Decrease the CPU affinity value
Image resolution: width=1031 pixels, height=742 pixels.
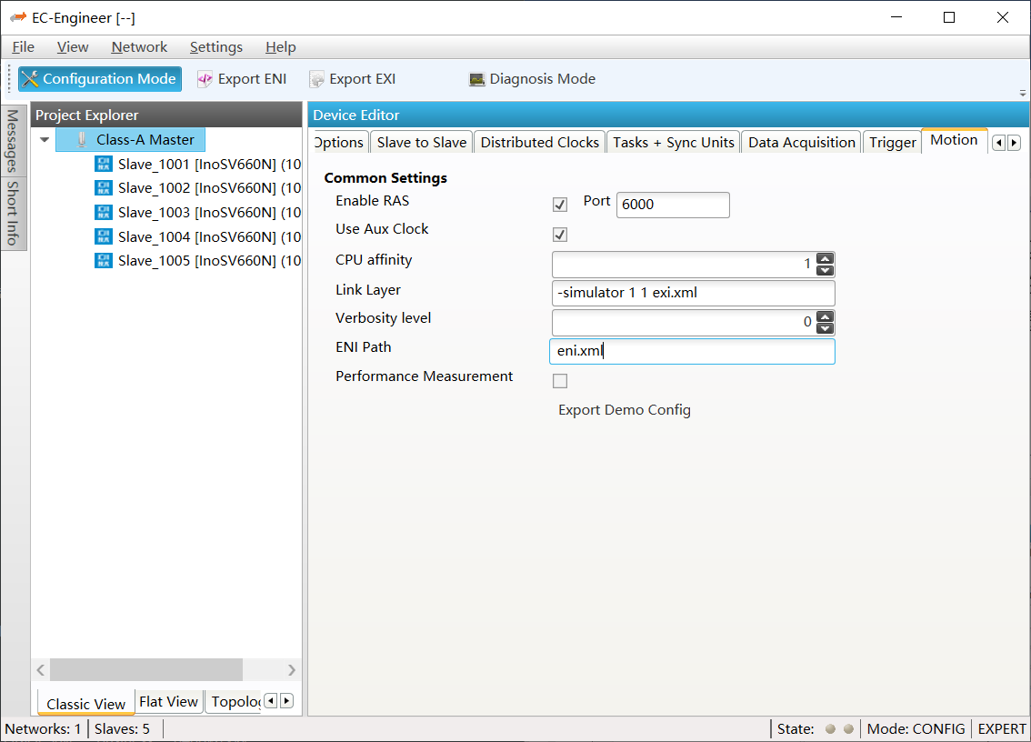click(826, 270)
